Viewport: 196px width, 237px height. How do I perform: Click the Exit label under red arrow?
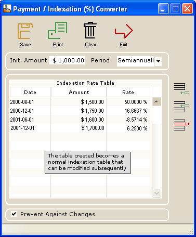124,45
